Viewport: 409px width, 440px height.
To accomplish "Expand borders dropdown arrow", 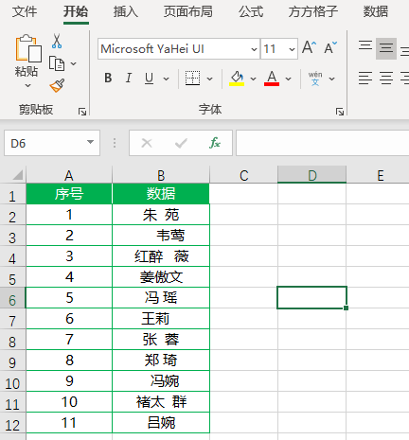I will pyautogui.click(x=210, y=79).
